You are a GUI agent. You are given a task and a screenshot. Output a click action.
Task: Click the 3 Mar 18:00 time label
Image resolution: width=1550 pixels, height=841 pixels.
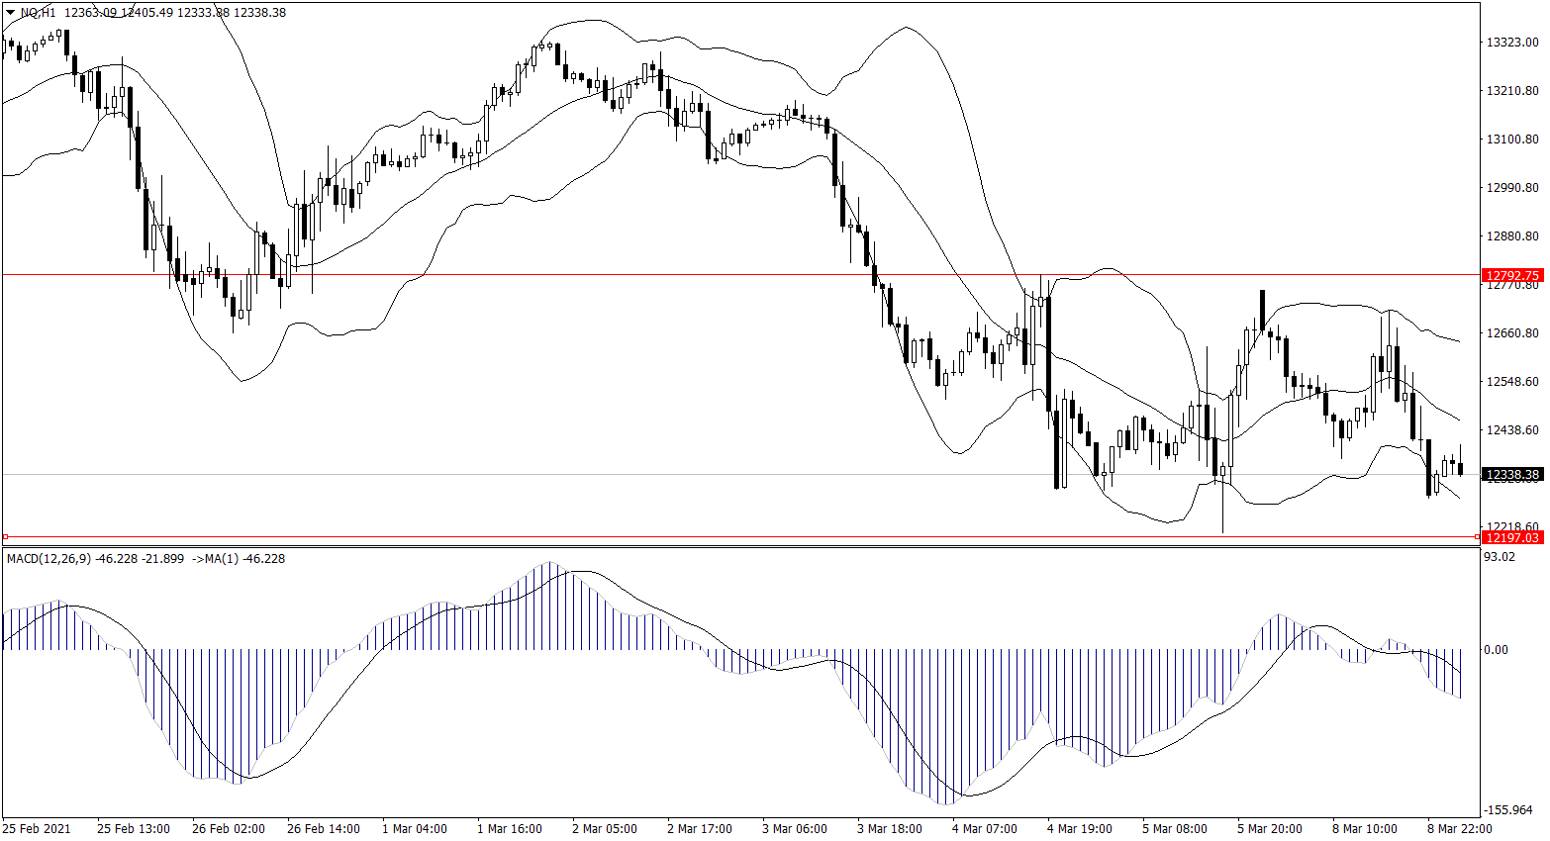click(889, 828)
